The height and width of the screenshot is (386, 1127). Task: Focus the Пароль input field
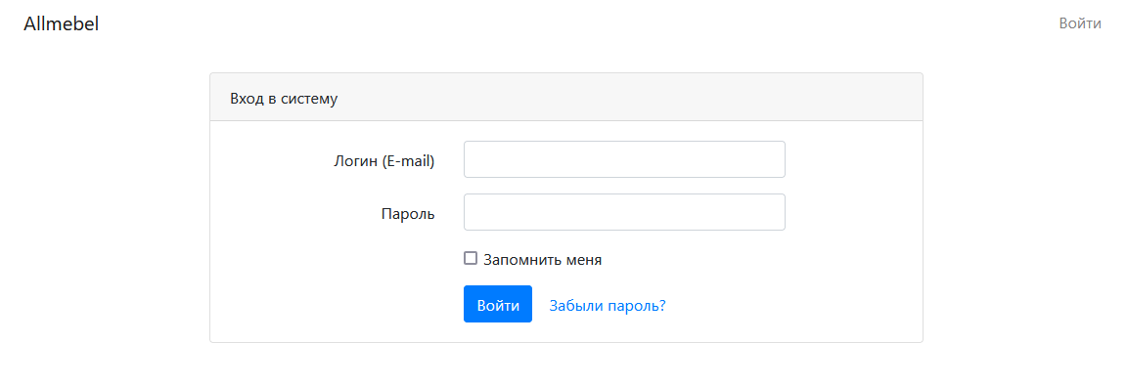(624, 212)
